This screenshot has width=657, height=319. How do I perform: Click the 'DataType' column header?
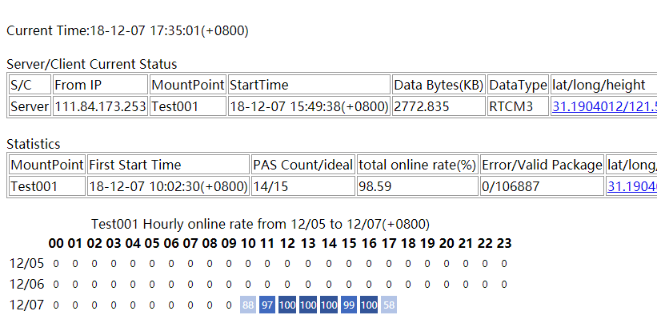click(x=518, y=85)
